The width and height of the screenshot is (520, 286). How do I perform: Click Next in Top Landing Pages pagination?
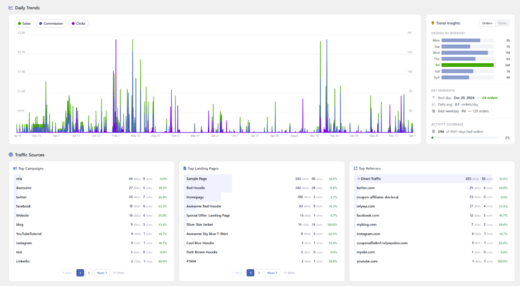pos(272,272)
